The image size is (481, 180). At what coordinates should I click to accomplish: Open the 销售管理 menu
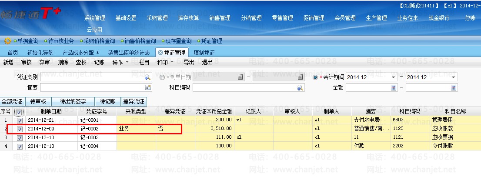tap(220, 18)
